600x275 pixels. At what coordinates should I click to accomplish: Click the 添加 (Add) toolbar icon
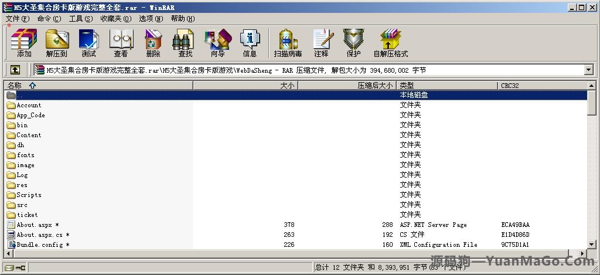click(24, 43)
